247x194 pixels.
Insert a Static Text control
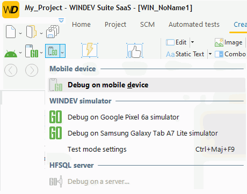click(185, 54)
